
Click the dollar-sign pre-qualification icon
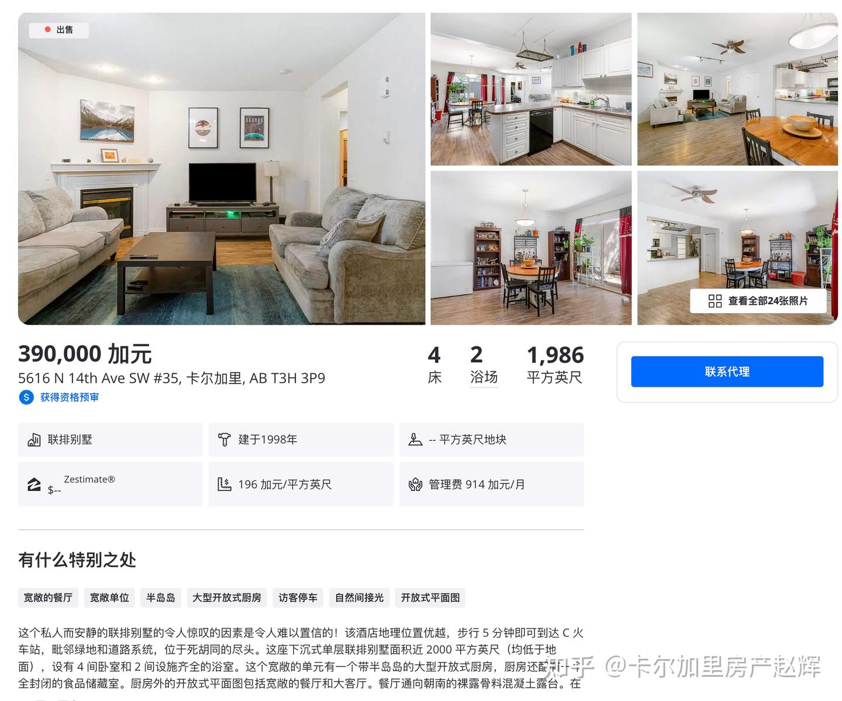pyautogui.click(x=26, y=397)
